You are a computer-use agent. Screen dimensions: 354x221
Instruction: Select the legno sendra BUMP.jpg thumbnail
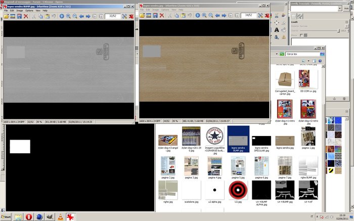pos(238,139)
